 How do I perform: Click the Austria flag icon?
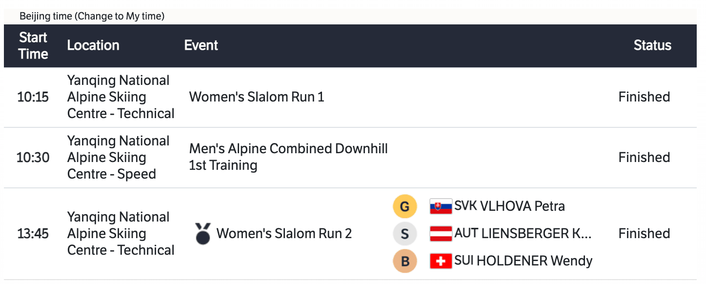pos(441,234)
